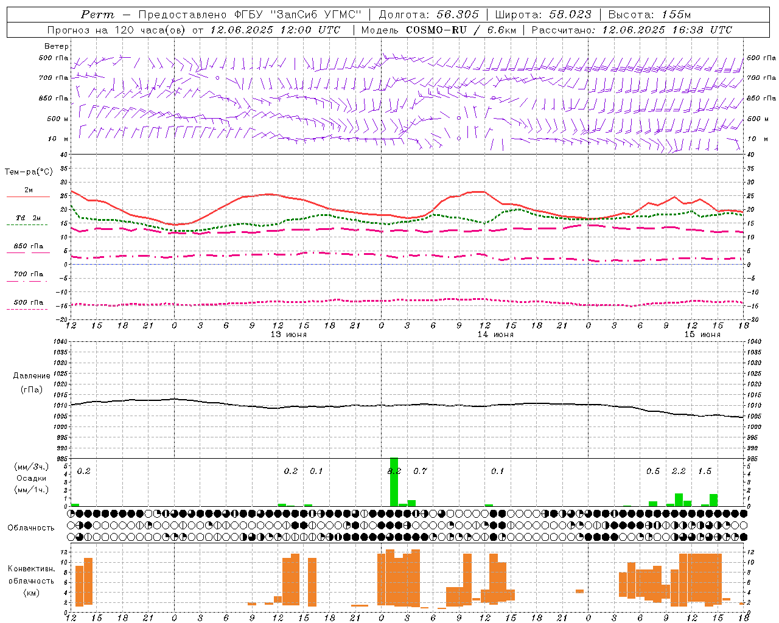Click the "10 м" wind level label on left
Image resolution: width=779 pixels, height=623 pixels.
pos(59,139)
